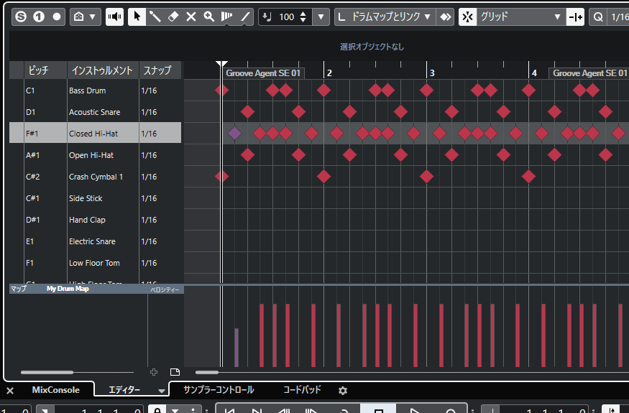Click the lower zone settings gear icon
This screenshot has width=629, height=413.
pos(343,390)
